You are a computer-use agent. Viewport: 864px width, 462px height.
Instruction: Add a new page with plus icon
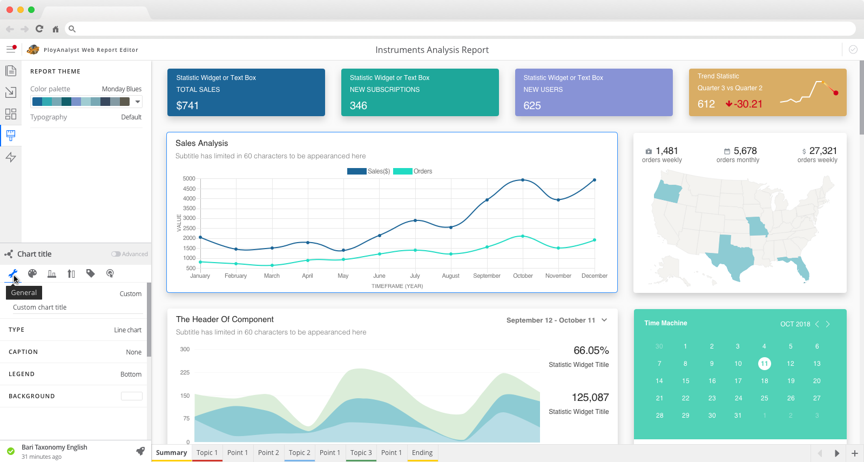(855, 453)
